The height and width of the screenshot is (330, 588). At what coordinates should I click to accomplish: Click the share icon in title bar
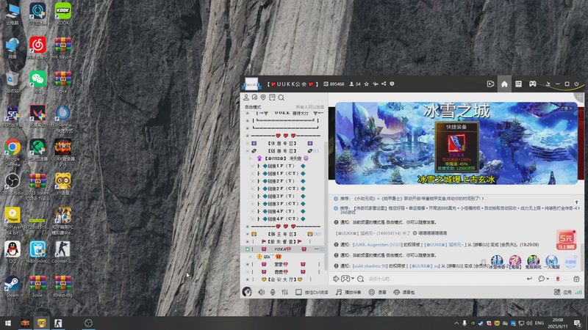coord(384,84)
